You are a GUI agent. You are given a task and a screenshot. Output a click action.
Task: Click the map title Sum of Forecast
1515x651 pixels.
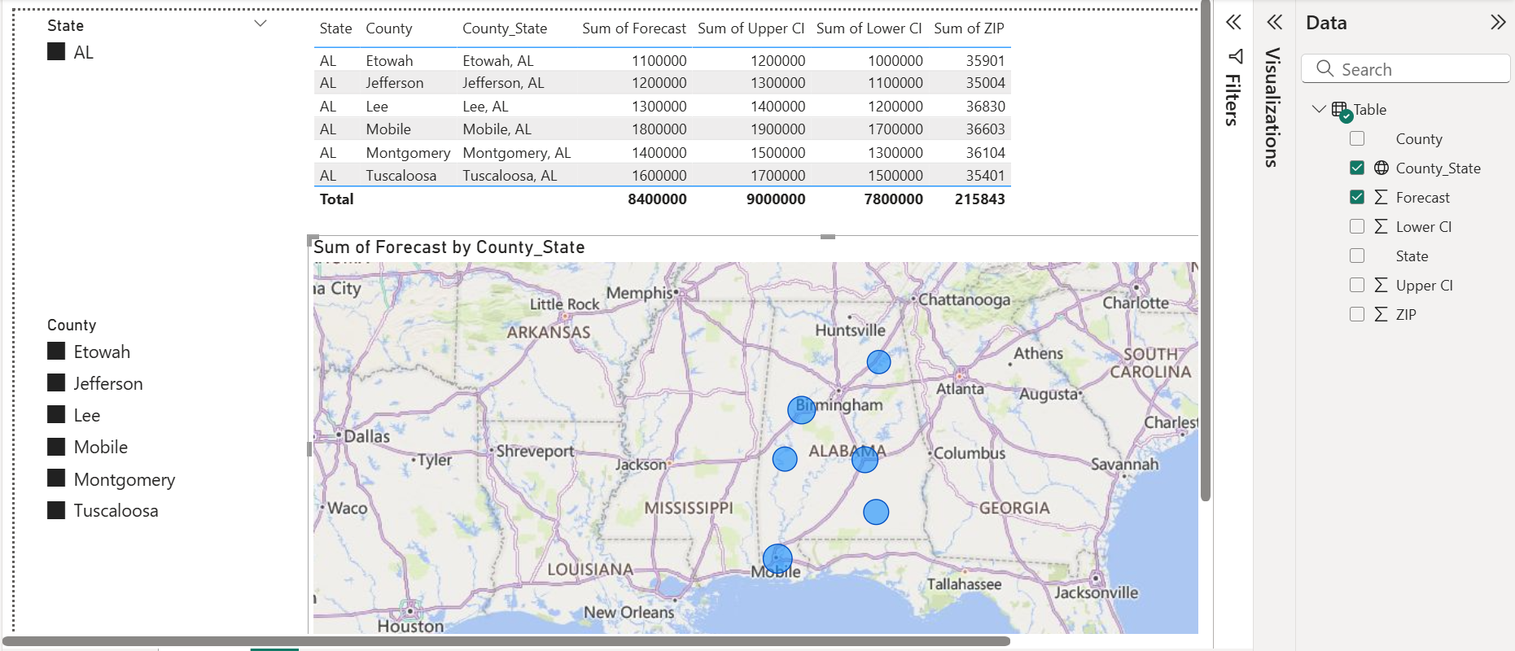click(x=449, y=247)
